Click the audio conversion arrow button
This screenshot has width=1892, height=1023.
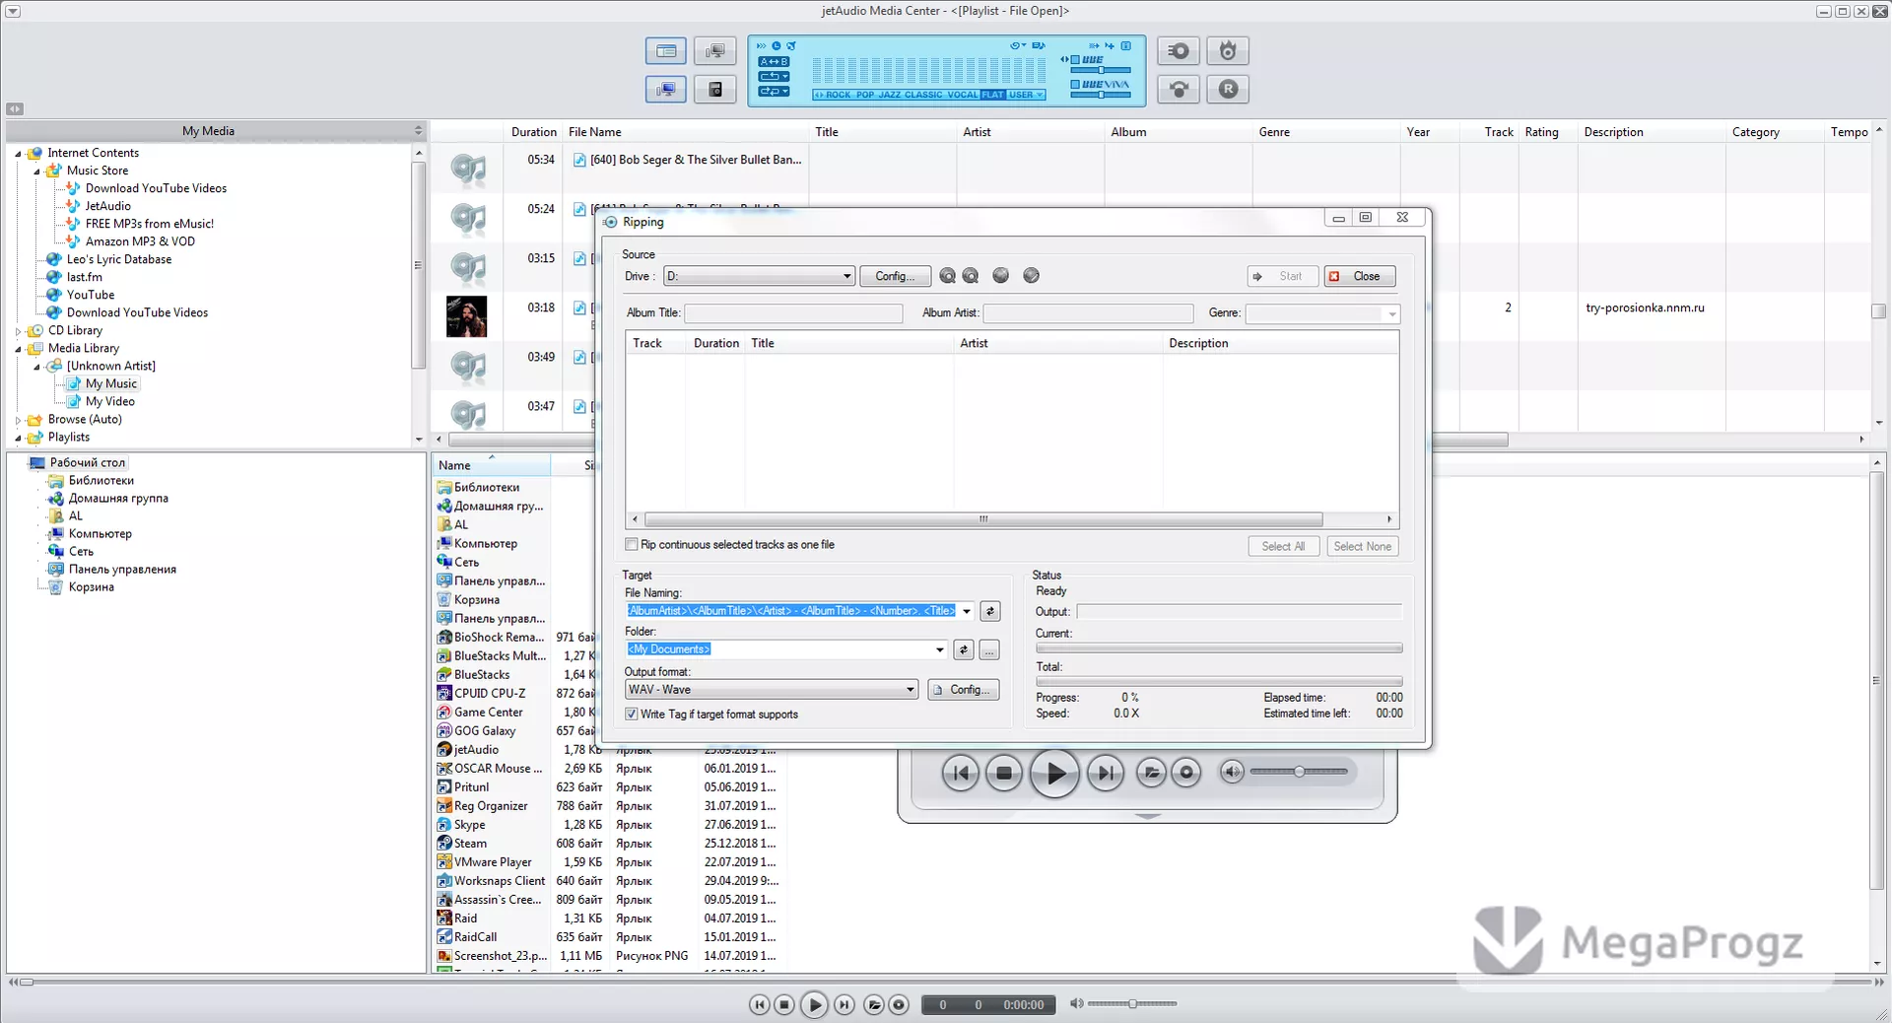tap(1179, 90)
